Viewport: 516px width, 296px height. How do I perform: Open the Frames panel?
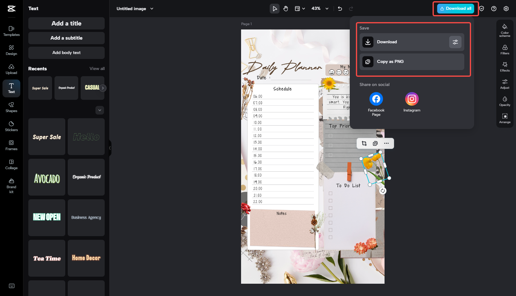coord(11,145)
